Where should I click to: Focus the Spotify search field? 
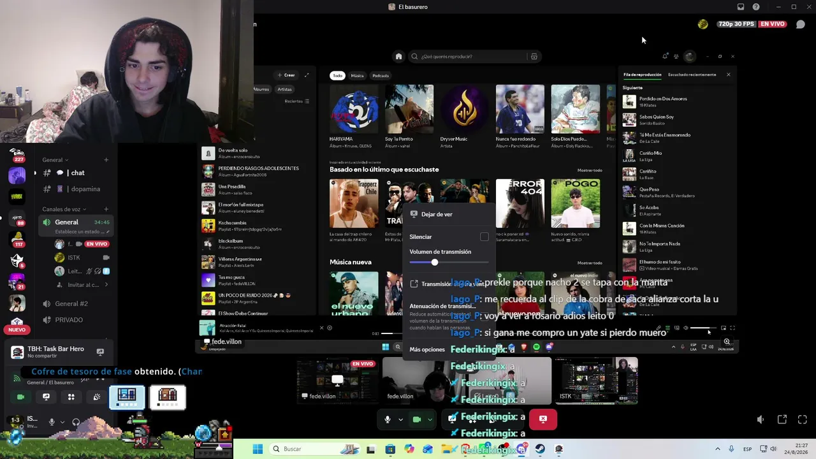coord(472,56)
